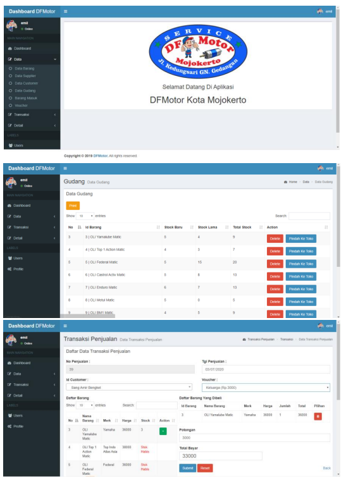Click DF Motor Mojokerto service logo

pos(198,52)
